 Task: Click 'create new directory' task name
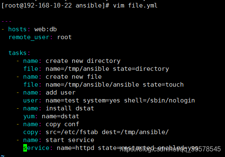(x=83, y=61)
